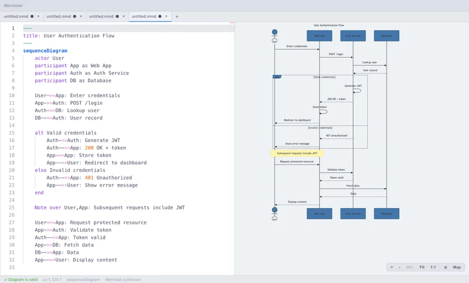Click the User actor figure at diagram top
Viewport: 469px width, 283px height.
[274, 36]
